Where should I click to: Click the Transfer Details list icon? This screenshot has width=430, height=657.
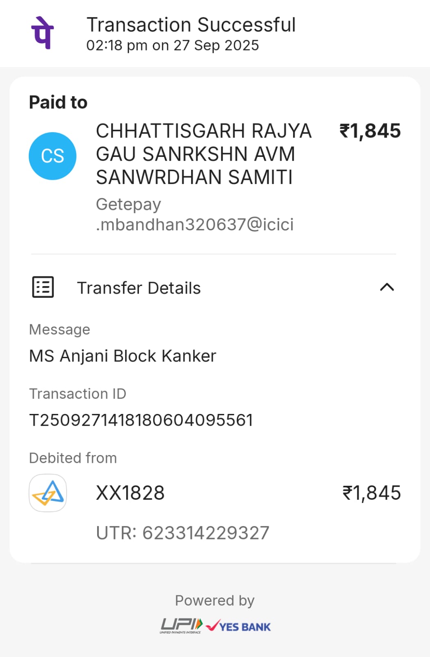click(x=43, y=287)
